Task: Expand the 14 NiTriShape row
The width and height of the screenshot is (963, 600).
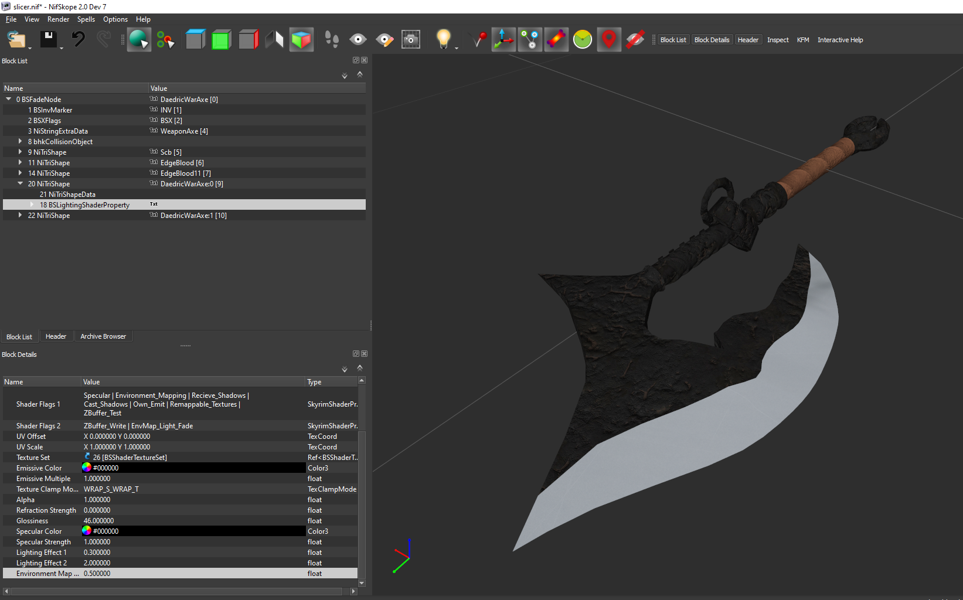Action: tap(21, 173)
